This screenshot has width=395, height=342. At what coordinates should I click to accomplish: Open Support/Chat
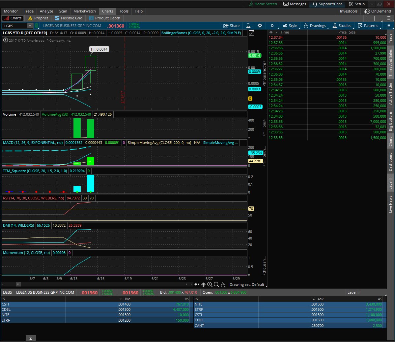[327, 4]
